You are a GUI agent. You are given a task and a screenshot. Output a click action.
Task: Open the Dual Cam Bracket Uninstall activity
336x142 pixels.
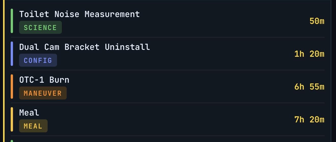tap(85, 47)
